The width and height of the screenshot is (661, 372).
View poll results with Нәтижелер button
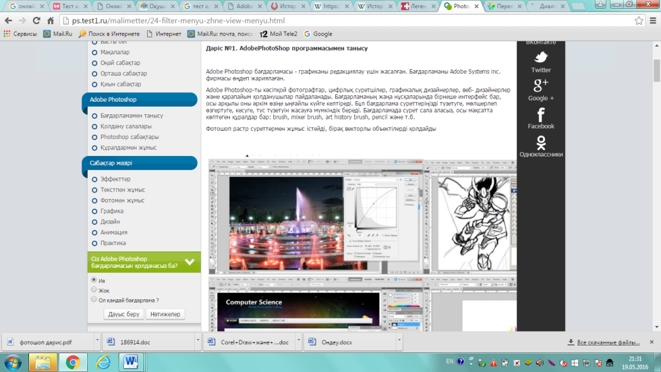[165, 315]
